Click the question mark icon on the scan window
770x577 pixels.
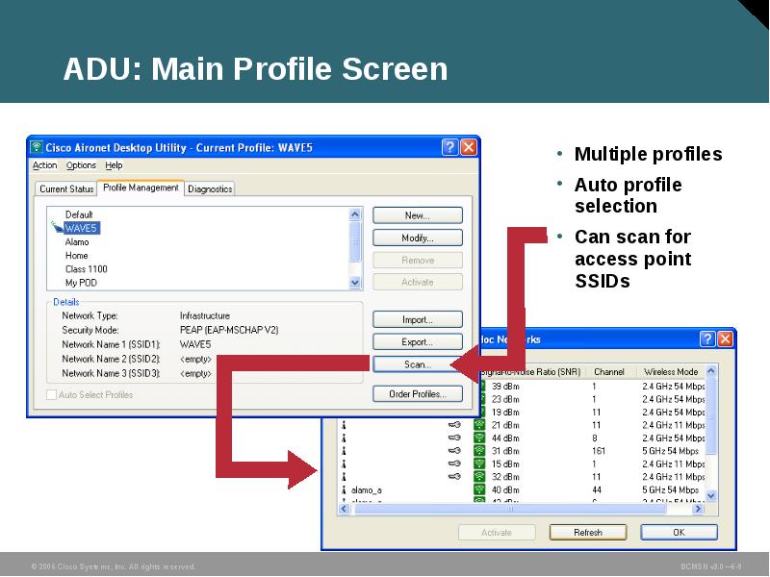708,339
